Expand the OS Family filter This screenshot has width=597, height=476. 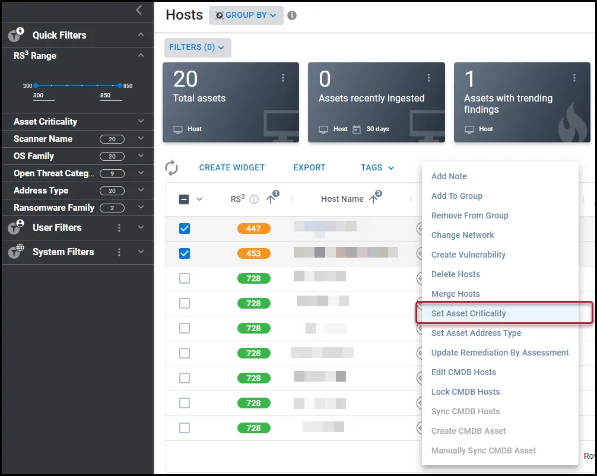point(141,156)
